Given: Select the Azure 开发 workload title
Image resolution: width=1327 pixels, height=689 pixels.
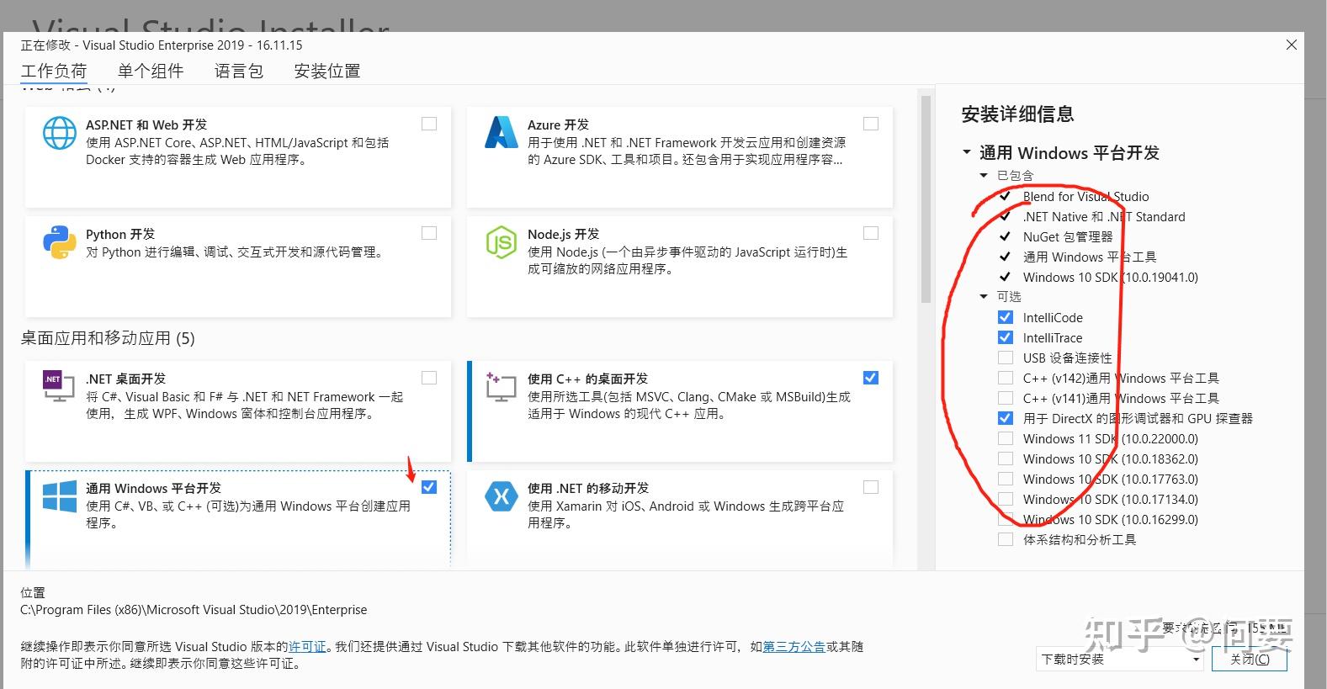Looking at the screenshot, I should [558, 125].
